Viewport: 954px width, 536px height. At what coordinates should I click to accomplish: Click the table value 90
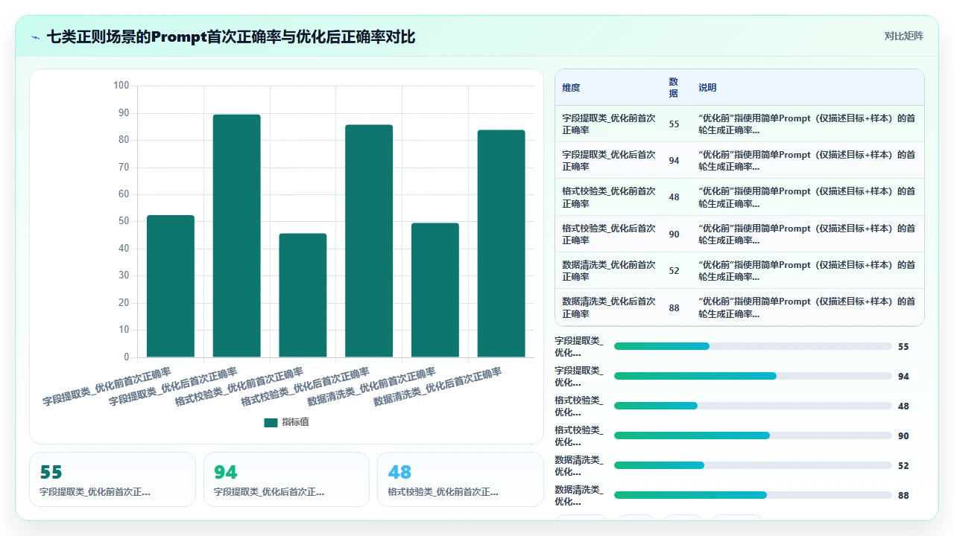click(674, 234)
